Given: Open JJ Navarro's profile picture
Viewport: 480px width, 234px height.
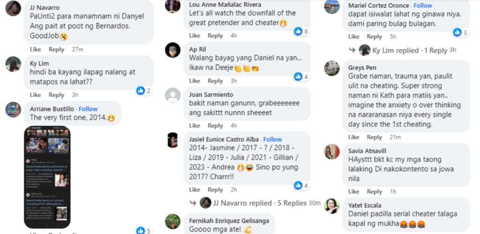Looking at the screenshot, I should (x=13, y=8).
